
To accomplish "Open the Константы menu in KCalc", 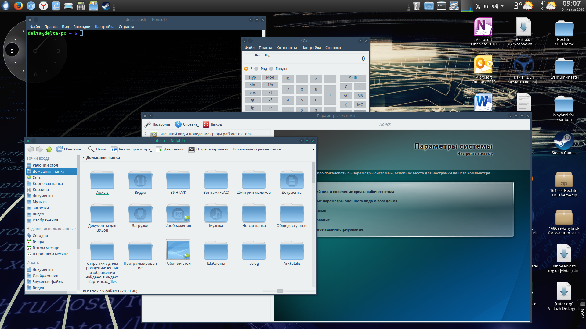I will pos(286,48).
